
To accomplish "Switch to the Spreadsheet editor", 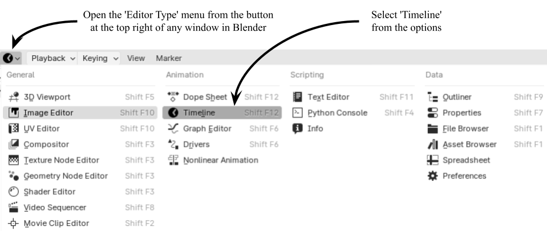I will coord(467,160).
